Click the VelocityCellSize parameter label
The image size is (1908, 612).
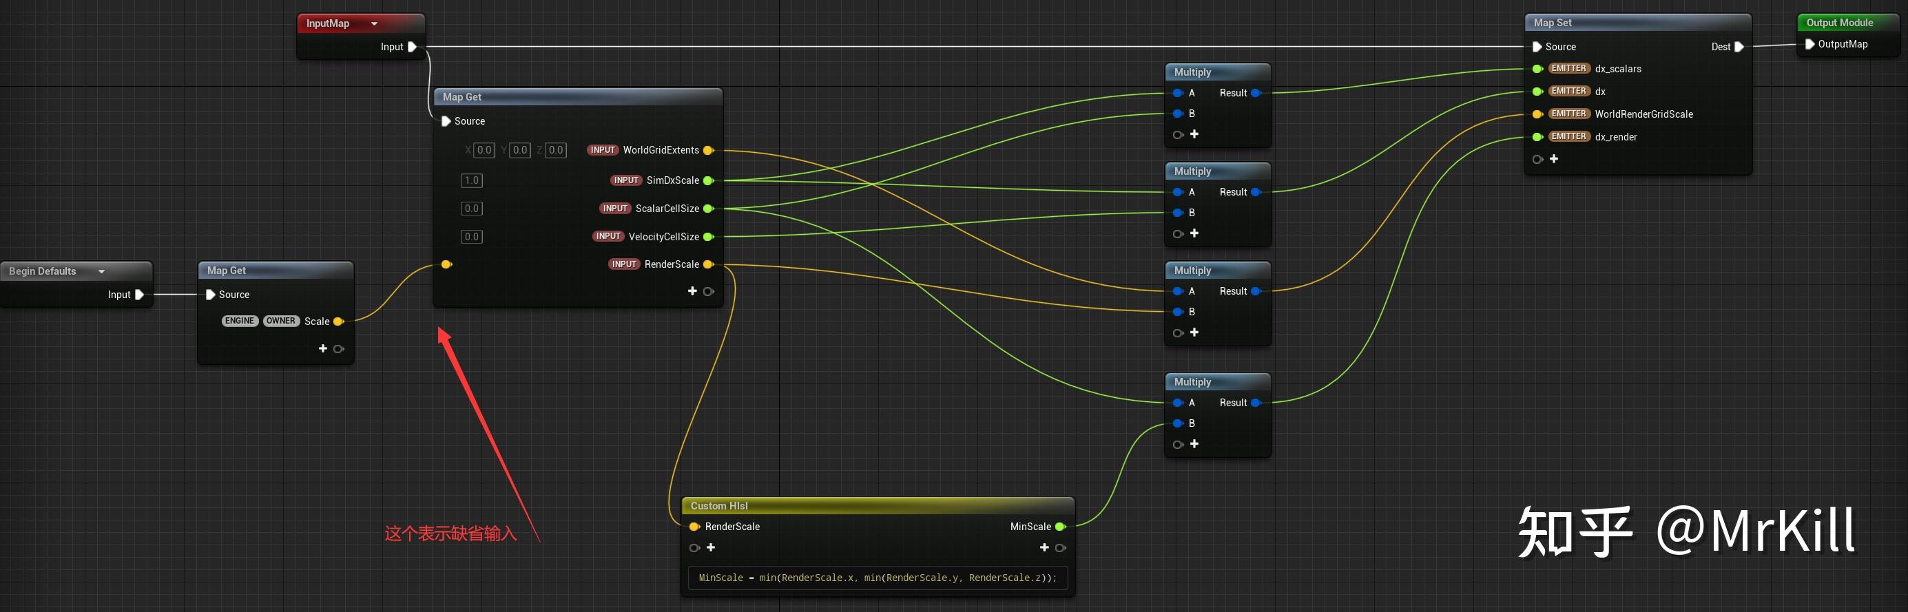point(663,237)
